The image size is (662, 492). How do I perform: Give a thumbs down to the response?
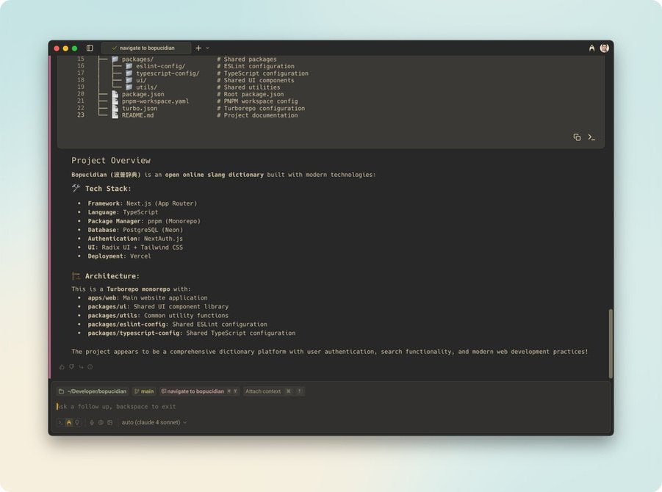(x=71, y=366)
